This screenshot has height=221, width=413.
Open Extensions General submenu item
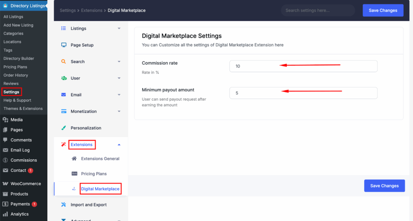(100, 159)
